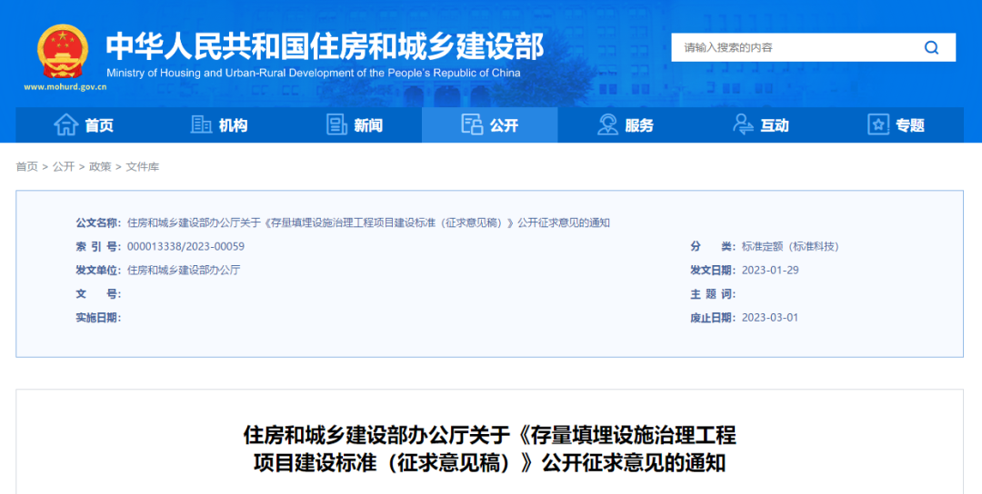The width and height of the screenshot is (982, 494).
Task: Click 公开 in the breadcrumb path
Action: click(x=63, y=167)
